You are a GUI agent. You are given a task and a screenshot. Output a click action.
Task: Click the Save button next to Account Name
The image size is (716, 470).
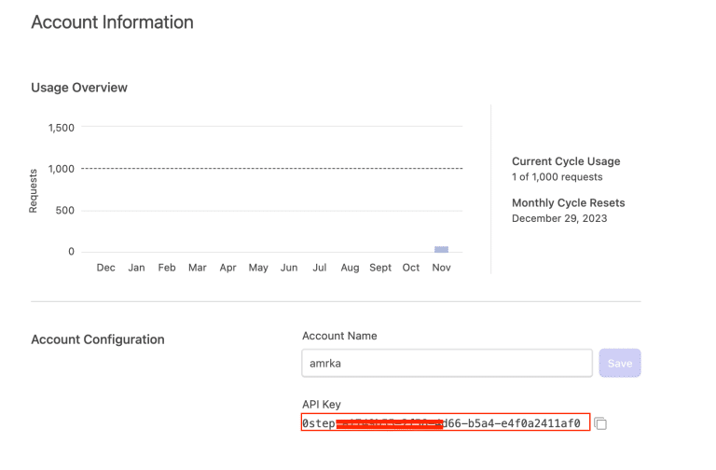(x=620, y=364)
